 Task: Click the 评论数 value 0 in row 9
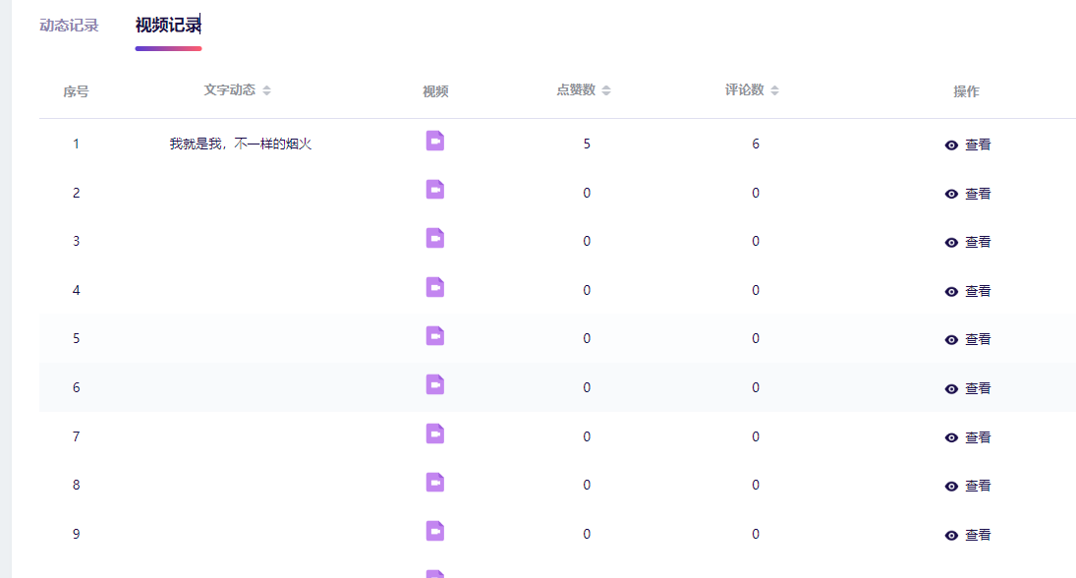[756, 534]
